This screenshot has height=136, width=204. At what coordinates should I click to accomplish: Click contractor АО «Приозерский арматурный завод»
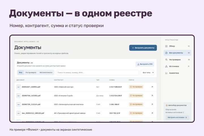pos(70,113)
